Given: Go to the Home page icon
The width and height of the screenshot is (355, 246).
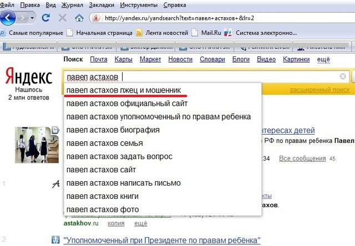Looking at the screenshot, I should (80, 18).
